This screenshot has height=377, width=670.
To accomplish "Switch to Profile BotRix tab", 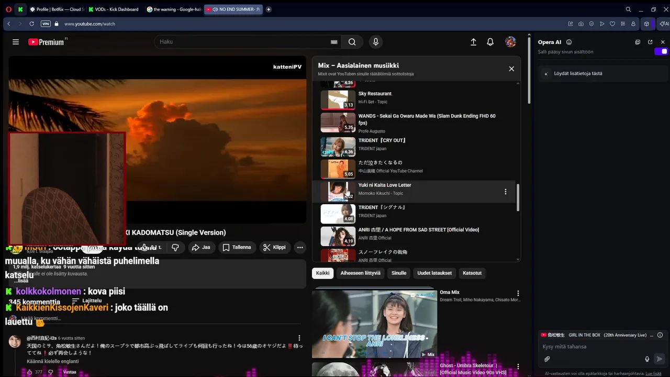I will pyautogui.click(x=56, y=9).
